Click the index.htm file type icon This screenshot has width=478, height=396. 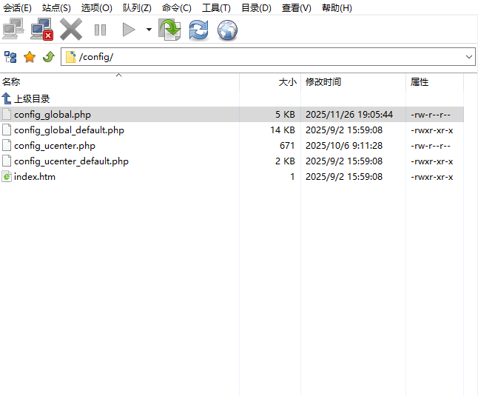point(7,177)
